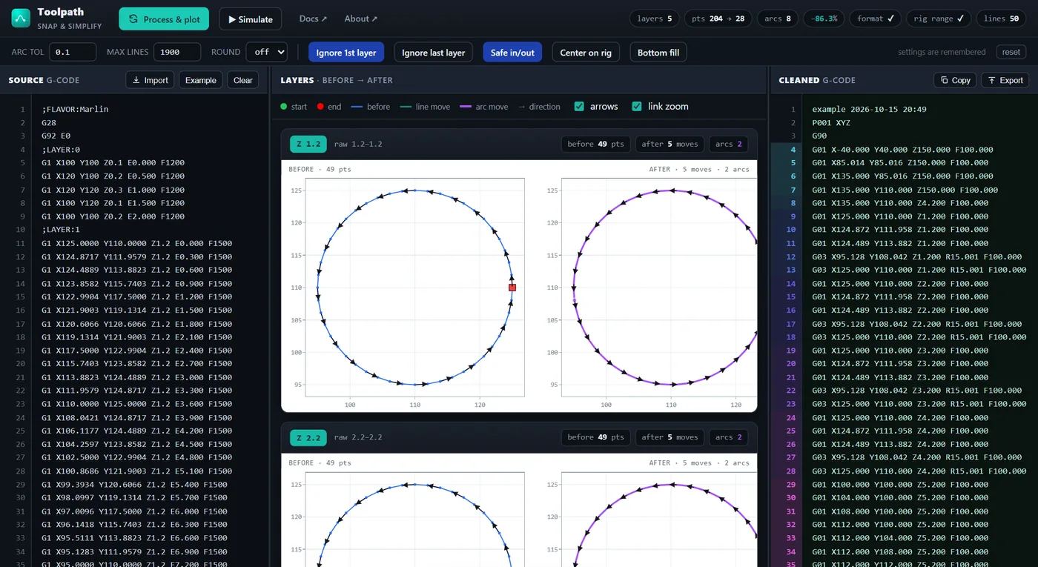Open the Docs link
Image resolution: width=1038 pixels, height=567 pixels.
[313, 19]
